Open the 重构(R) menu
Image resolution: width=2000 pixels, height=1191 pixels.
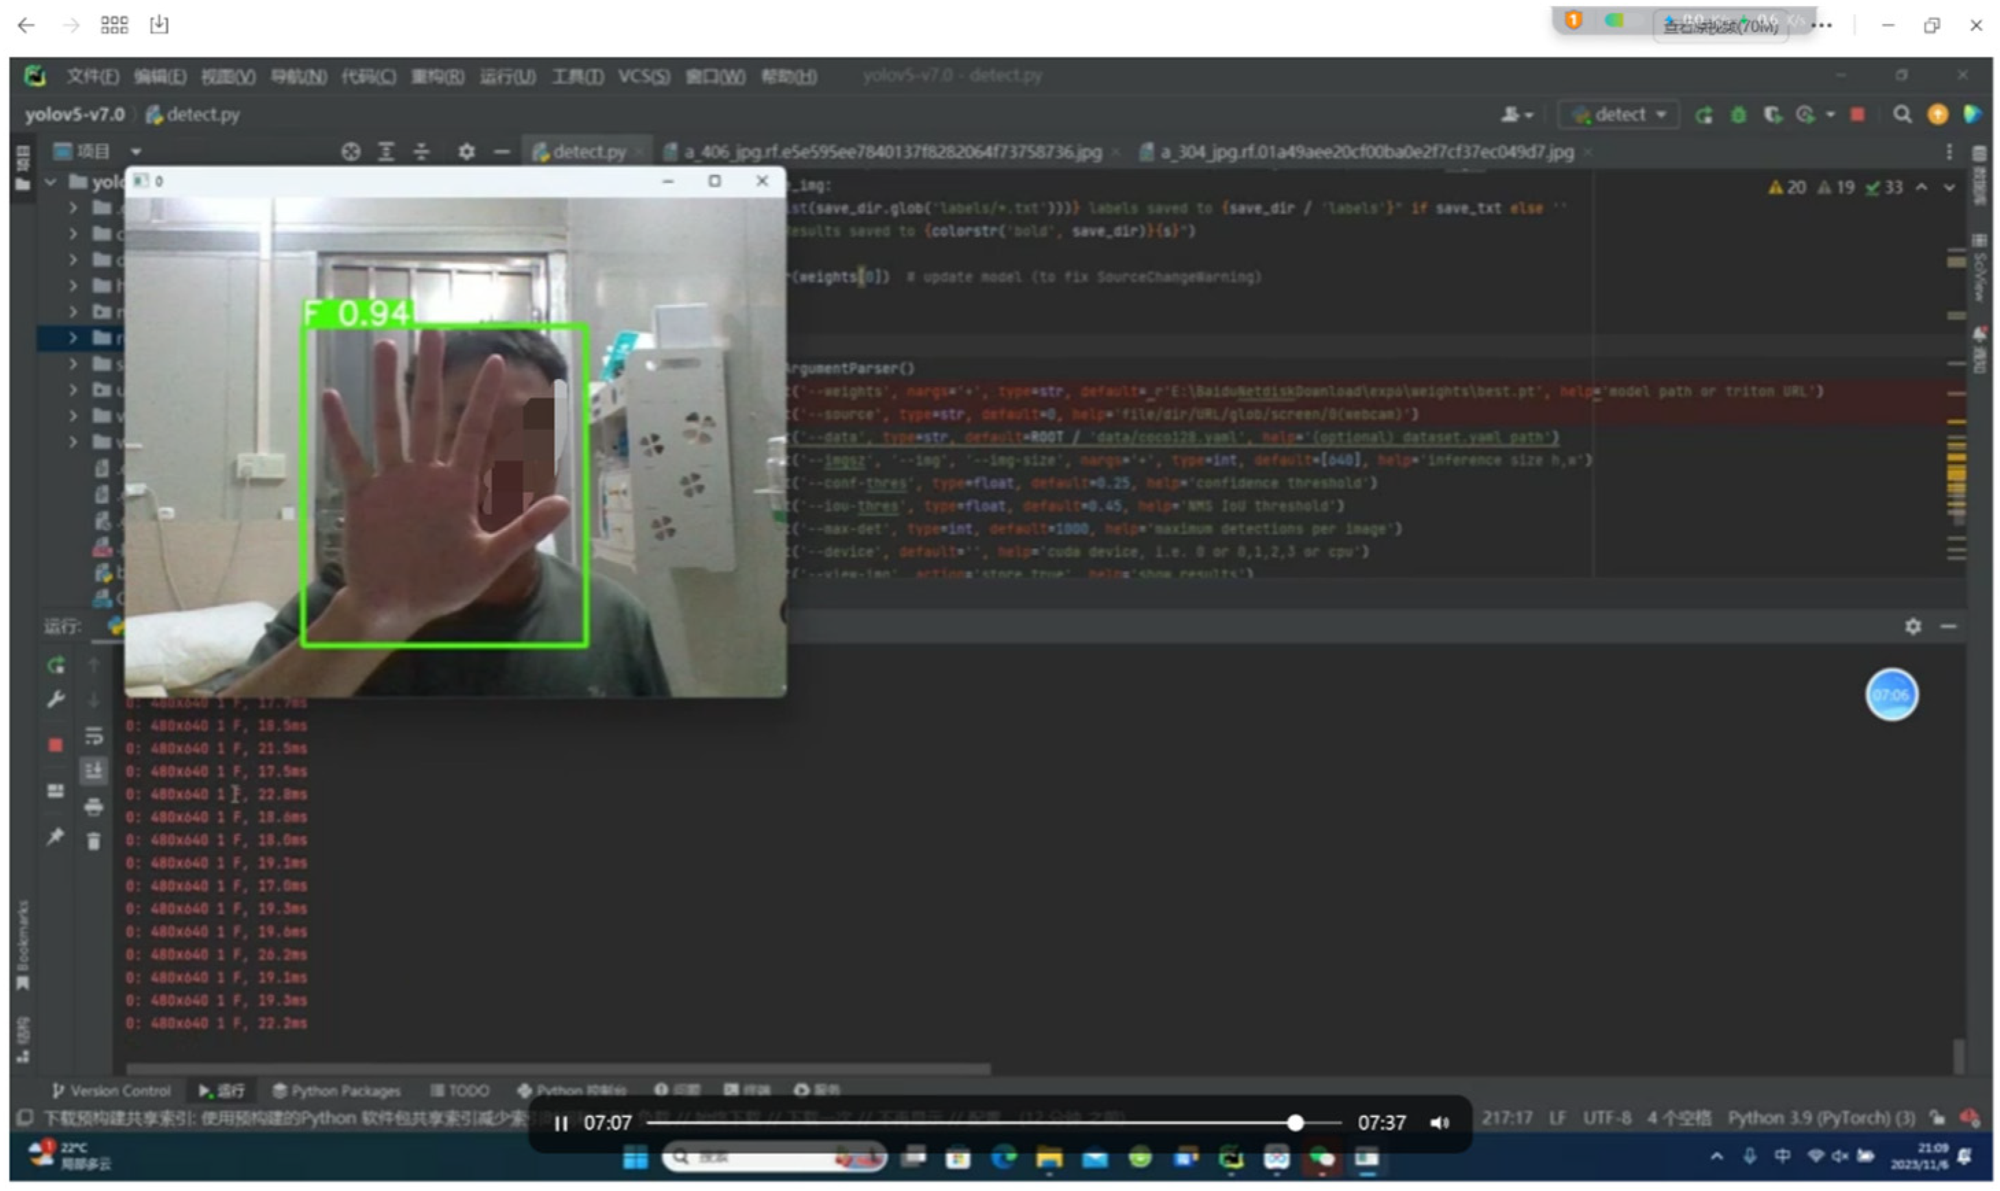438,76
